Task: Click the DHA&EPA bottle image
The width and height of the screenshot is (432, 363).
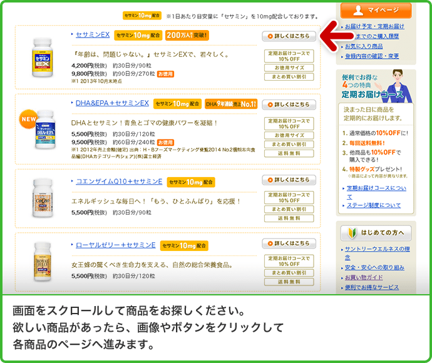Action: [46, 130]
